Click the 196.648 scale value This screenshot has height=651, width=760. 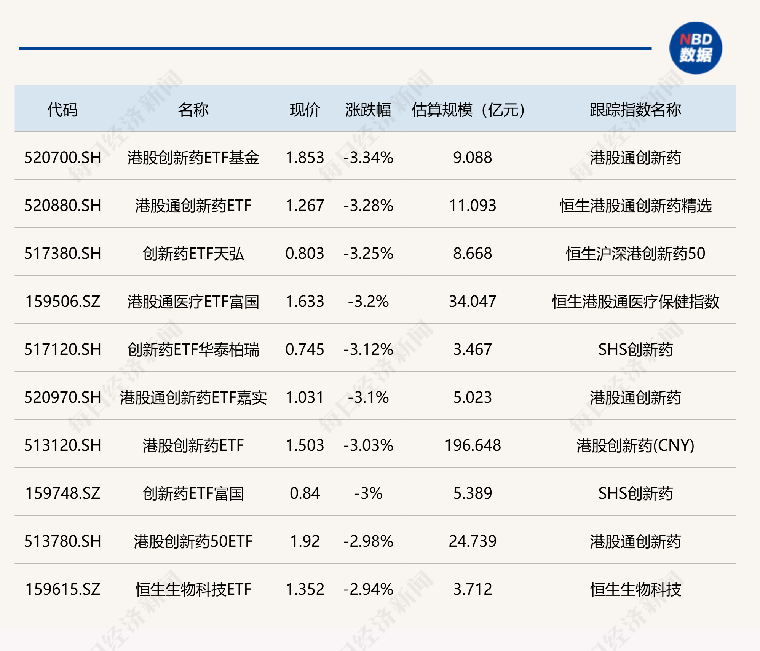(472, 445)
